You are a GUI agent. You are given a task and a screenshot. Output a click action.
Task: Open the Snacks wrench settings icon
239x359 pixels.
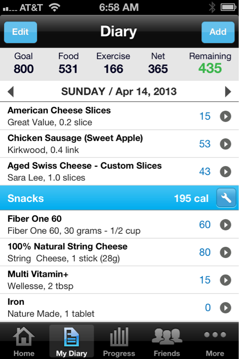point(226,198)
